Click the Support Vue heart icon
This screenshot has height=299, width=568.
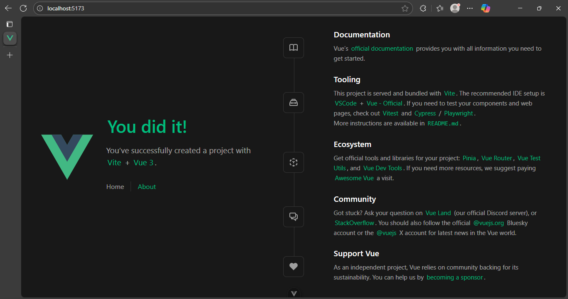tap(293, 266)
